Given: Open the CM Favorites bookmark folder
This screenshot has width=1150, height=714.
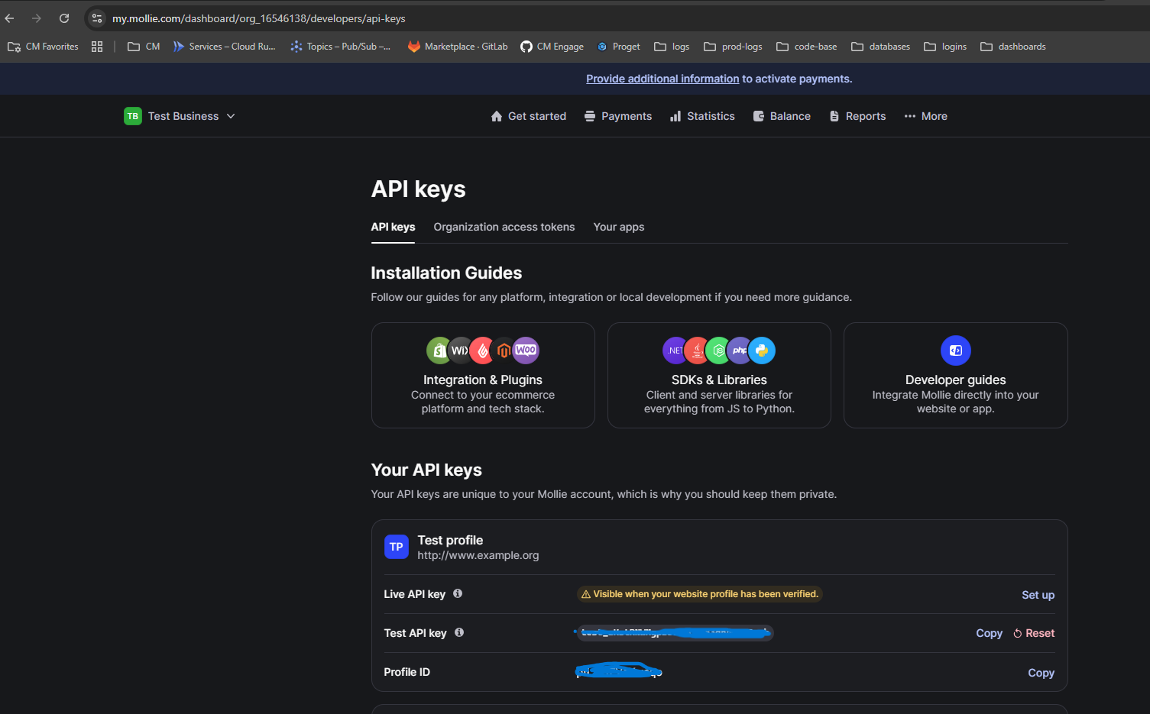Looking at the screenshot, I should click(x=44, y=47).
